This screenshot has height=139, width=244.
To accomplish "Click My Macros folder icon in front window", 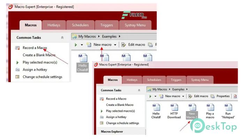I will coord(149,89).
